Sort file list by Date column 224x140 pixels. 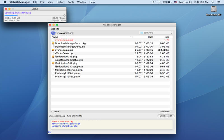[150, 37]
